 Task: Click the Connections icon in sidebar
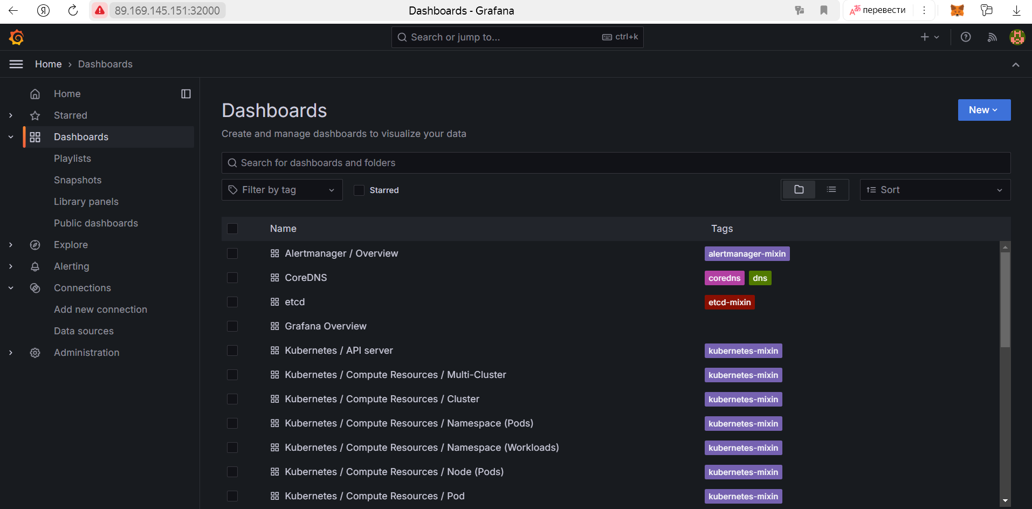click(x=35, y=288)
